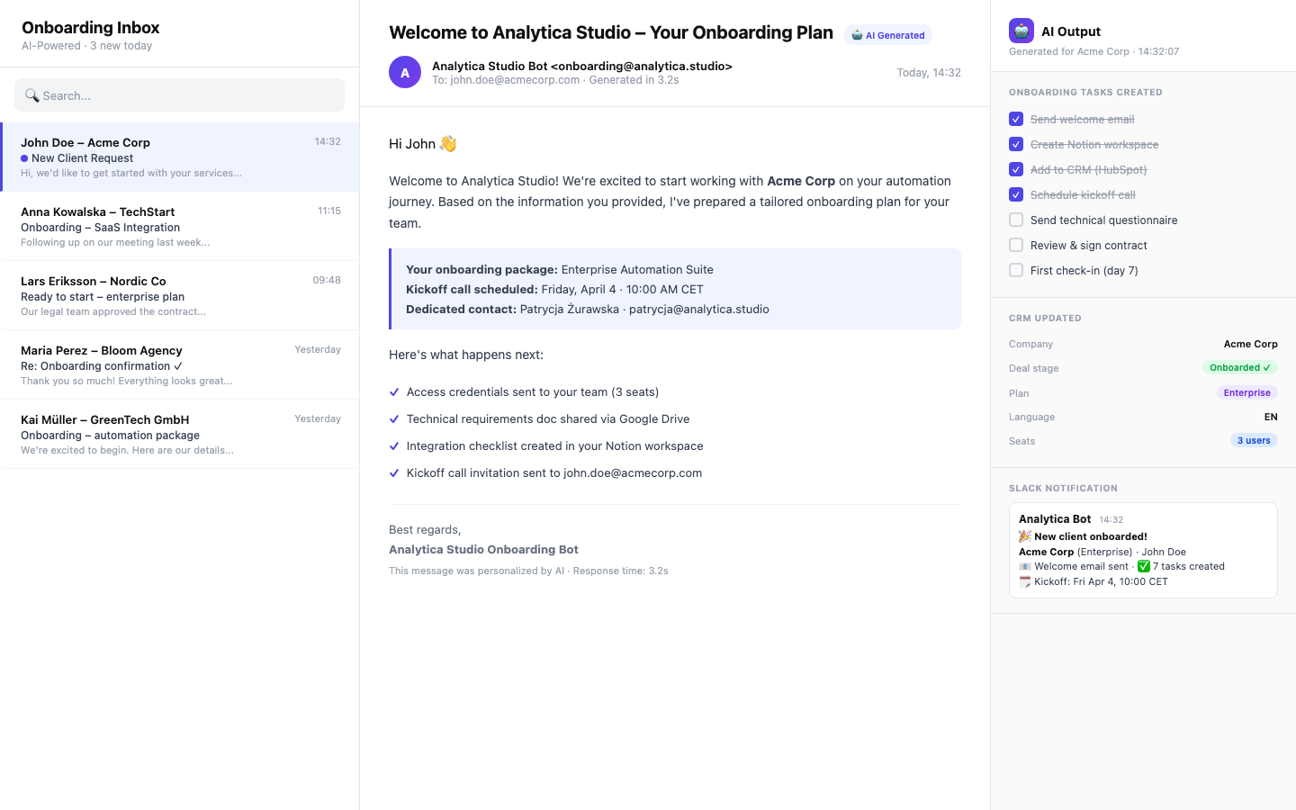The width and height of the screenshot is (1296, 810).
Task: Open Maria Perez – Bloom Agency conversation
Action: tap(180, 364)
